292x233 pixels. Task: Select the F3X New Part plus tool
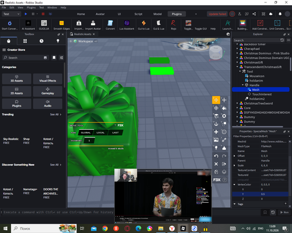216,132
